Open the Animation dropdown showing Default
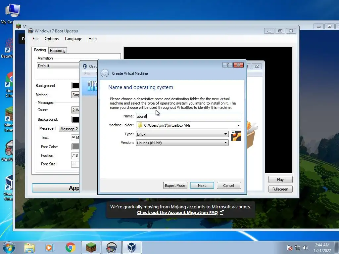The width and height of the screenshot is (339, 254). point(58,66)
